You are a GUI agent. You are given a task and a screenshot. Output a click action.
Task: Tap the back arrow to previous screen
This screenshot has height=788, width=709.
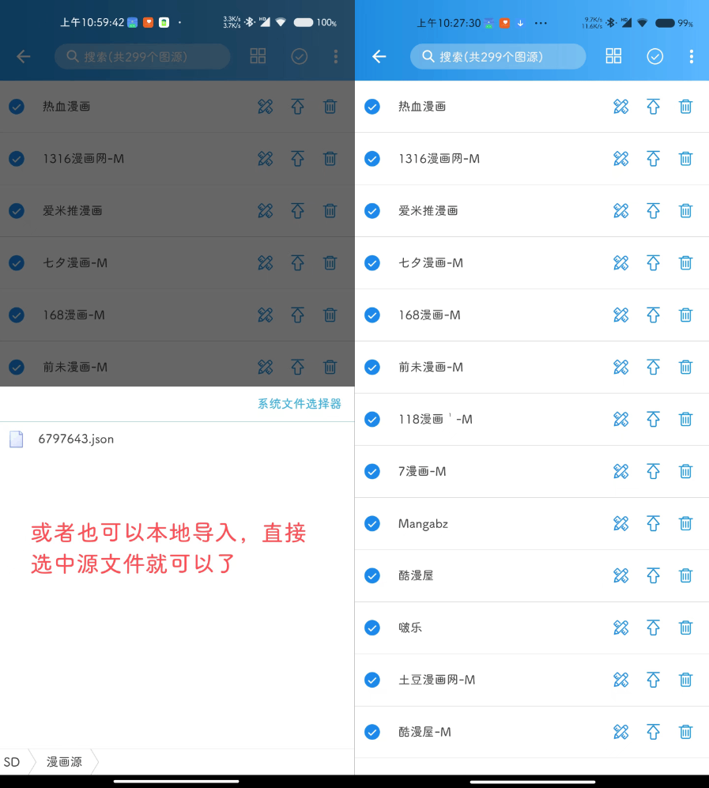click(379, 56)
